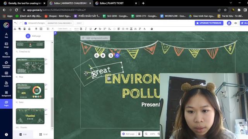
Task: Open the help question mark icon
Action: (6, 134)
